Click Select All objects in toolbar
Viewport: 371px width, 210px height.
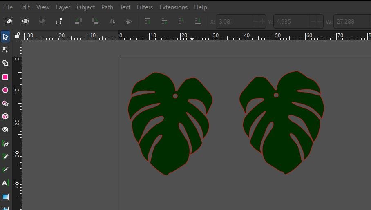[9, 21]
